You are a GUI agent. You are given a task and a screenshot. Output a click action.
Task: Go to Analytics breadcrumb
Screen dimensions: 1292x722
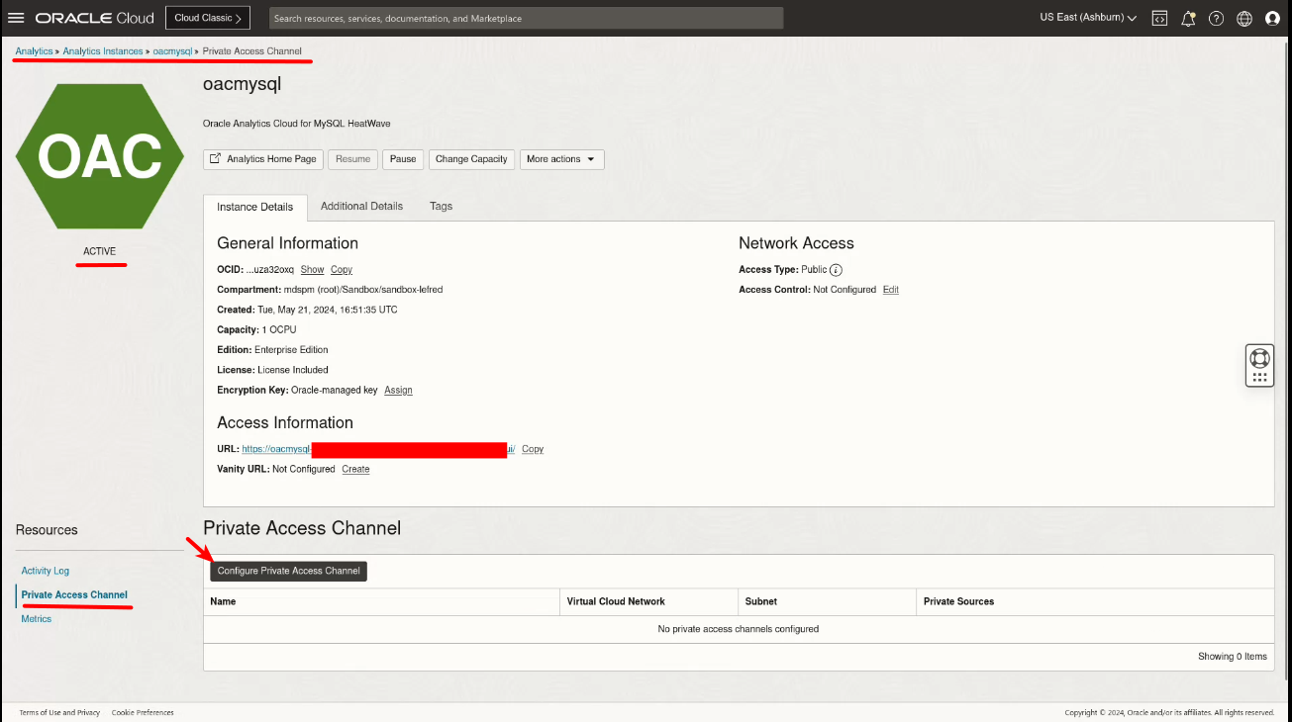coord(34,51)
